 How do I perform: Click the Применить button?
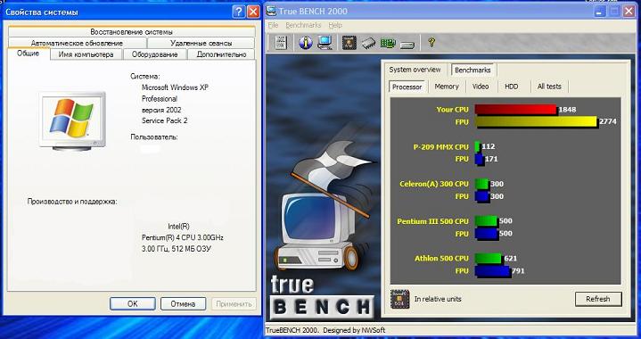coord(234,304)
